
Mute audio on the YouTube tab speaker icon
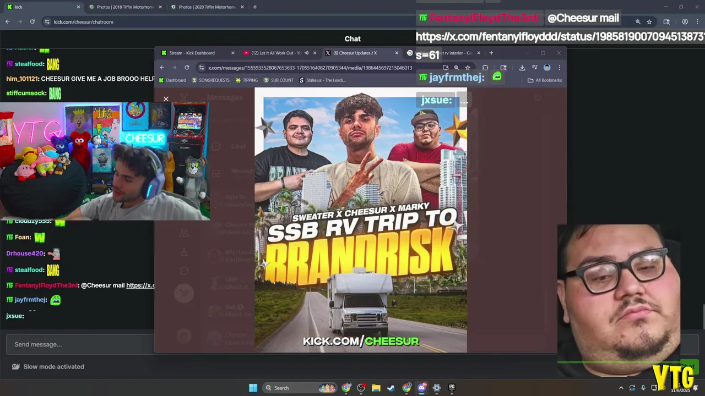coord(306,53)
